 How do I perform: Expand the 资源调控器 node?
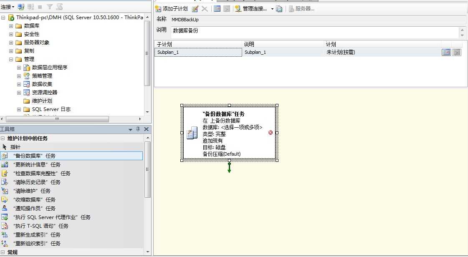(x=19, y=93)
